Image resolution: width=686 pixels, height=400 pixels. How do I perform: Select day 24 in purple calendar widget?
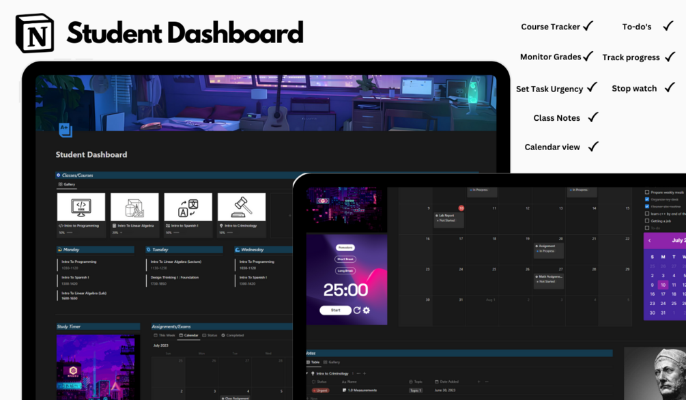tap(663, 303)
